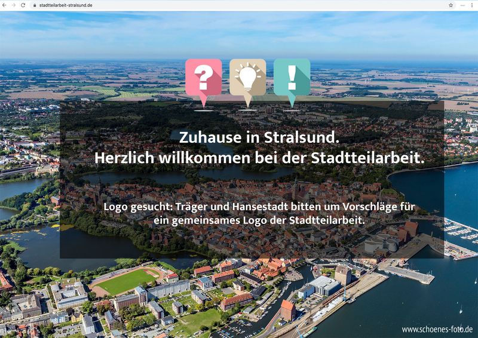Click the lock icon in the address bar
This screenshot has width=478, height=338.
pos(35,5)
